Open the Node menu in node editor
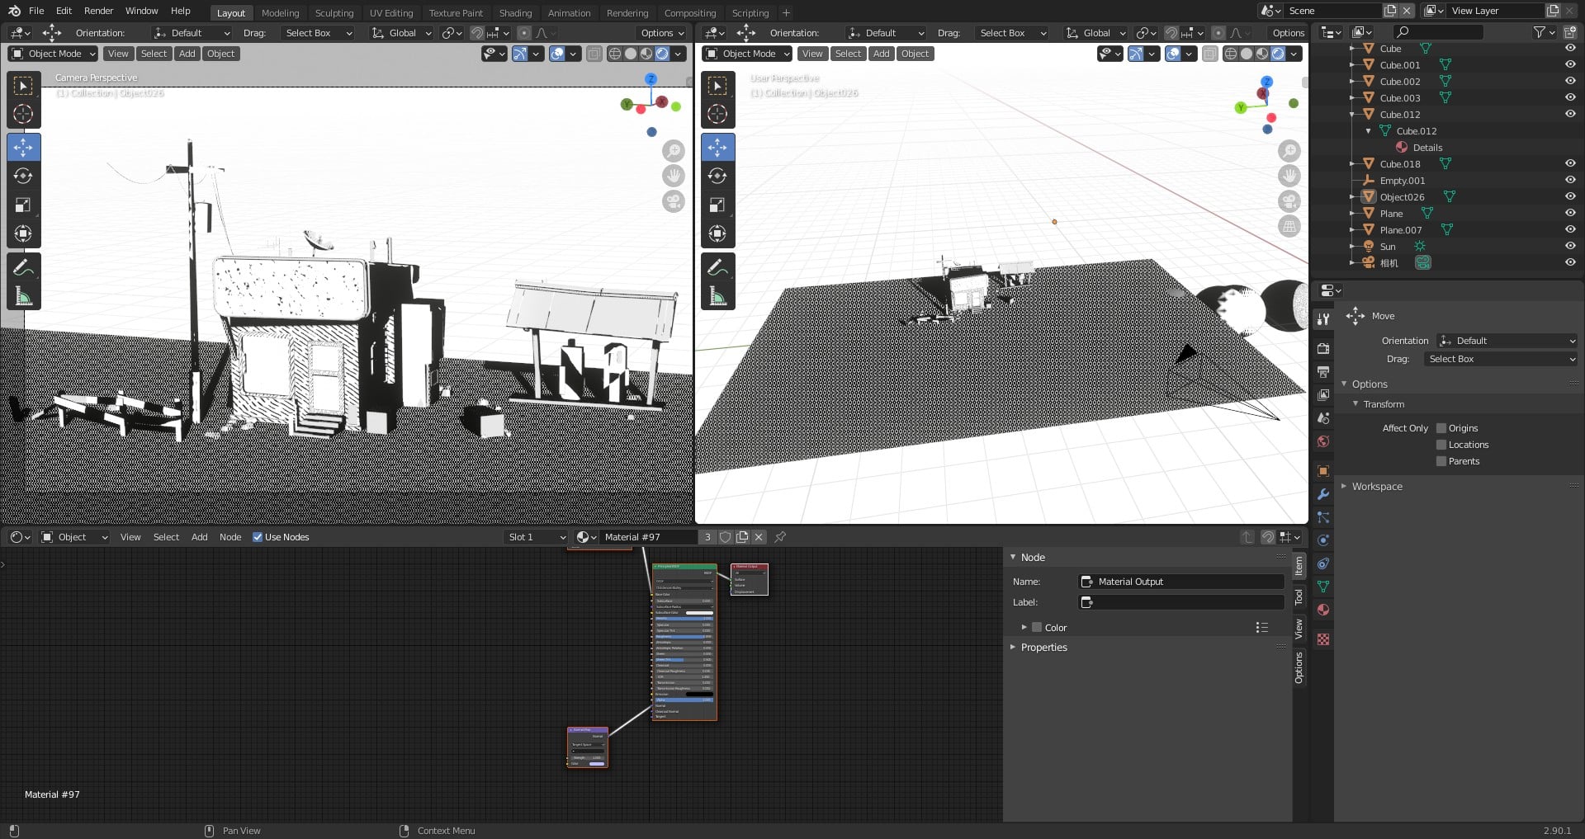The height and width of the screenshot is (839, 1585). [x=230, y=537]
